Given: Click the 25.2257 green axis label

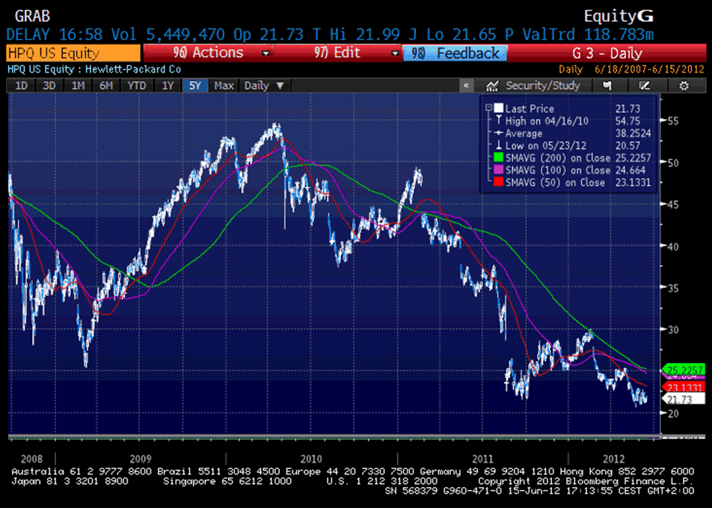Looking at the screenshot, I should click(684, 370).
